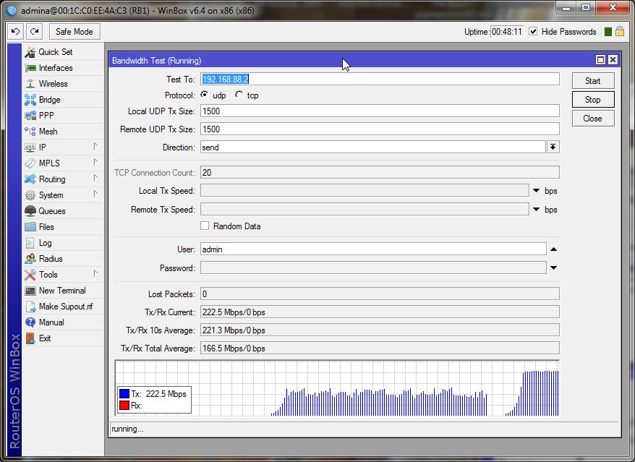Image resolution: width=635 pixels, height=462 pixels.
Task: Click the Close button of Bandwidth Test
Action: coord(593,119)
